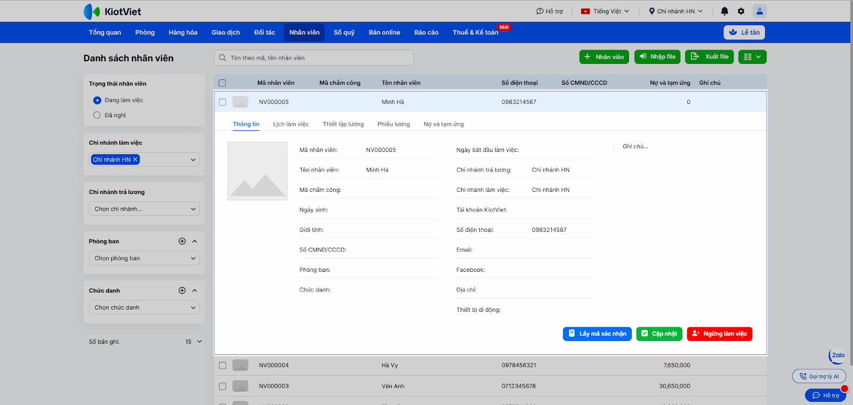This screenshot has width=853, height=405.
Task: Tick the checkbox for employee NV000004
Action: [222, 366]
